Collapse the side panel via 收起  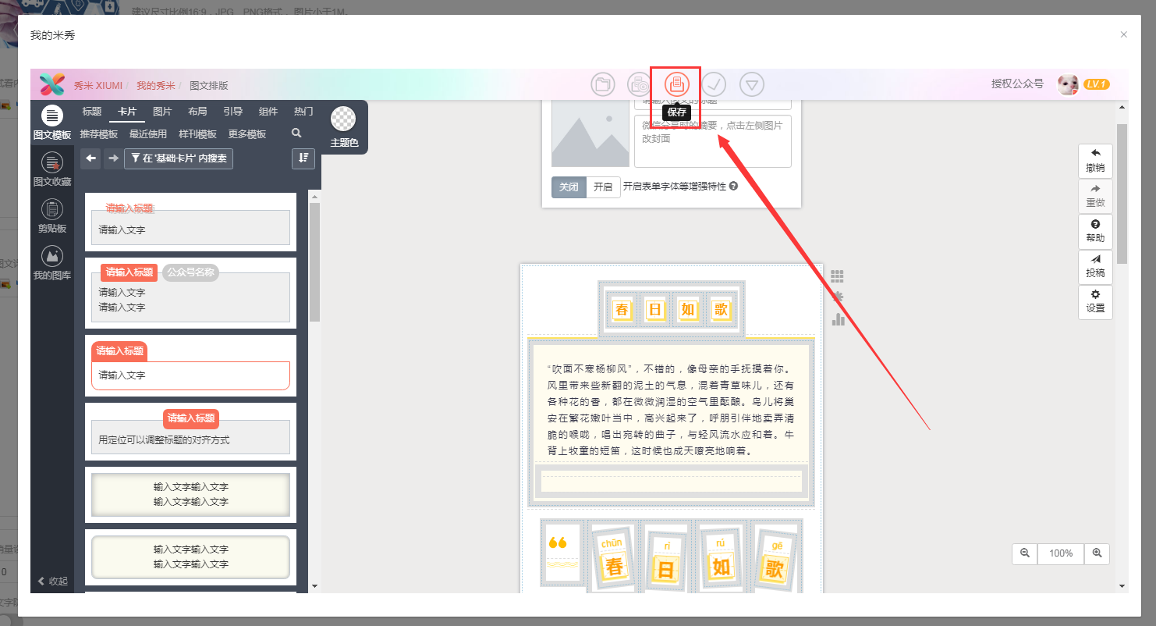click(53, 581)
